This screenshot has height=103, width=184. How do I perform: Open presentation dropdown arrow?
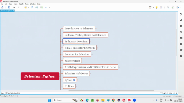tap(153, 7)
